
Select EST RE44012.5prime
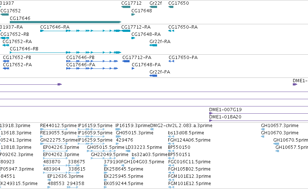pyautogui.click(x=54, y=129)
